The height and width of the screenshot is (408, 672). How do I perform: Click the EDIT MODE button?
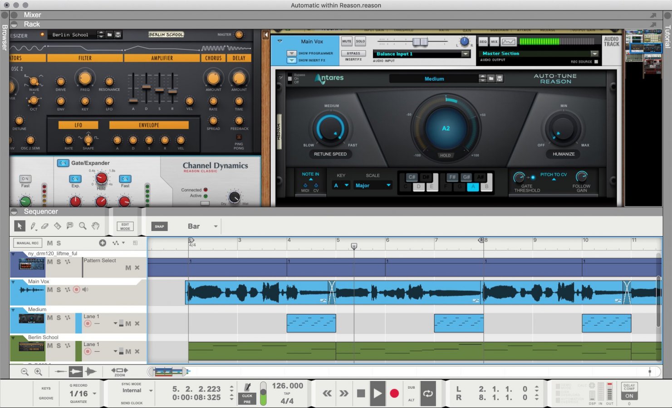(125, 226)
